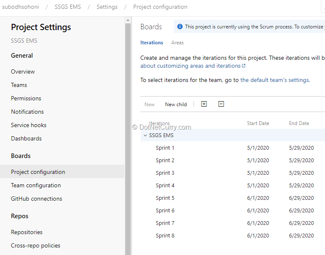This screenshot has width=325, height=255.
Task: Click the Repos section heading
Action: click(20, 216)
